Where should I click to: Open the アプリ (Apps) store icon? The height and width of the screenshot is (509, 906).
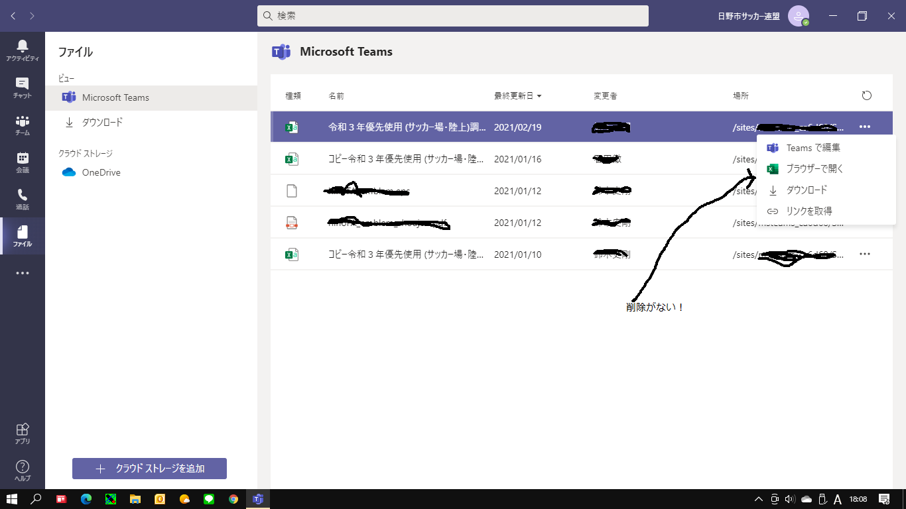point(23,433)
